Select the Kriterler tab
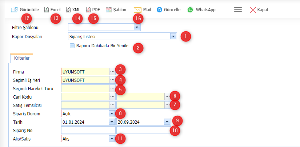This screenshot has height=147, width=300. (22, 58)
